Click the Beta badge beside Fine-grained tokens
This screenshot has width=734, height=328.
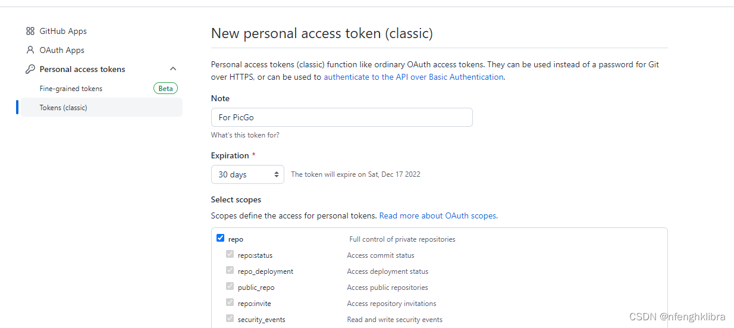pos(165,89)
